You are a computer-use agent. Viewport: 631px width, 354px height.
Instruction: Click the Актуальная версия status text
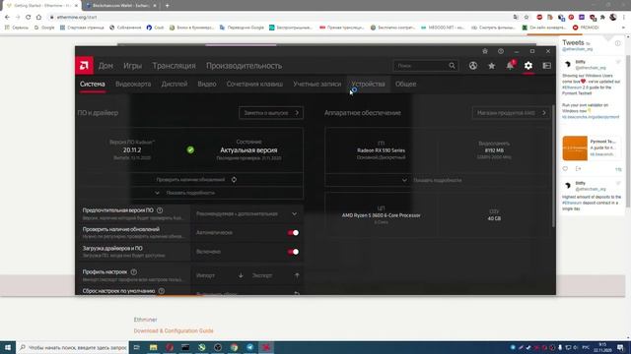point(248,150)
